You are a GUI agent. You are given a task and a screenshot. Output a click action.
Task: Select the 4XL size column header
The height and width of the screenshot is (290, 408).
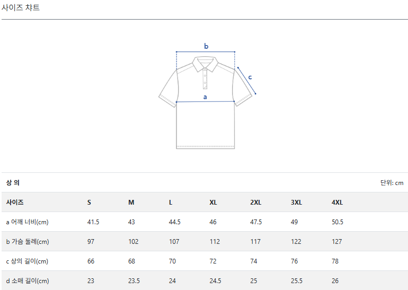pyautogui.click(x=337, y=203)
